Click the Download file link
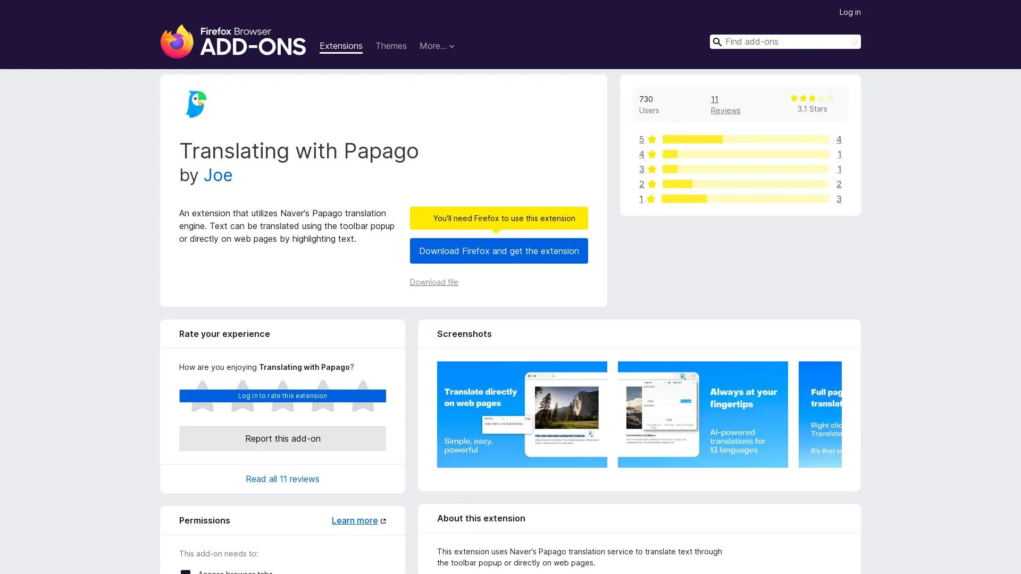The height and width of the screenshot is (574, 1021). click(x=433, y=282)
